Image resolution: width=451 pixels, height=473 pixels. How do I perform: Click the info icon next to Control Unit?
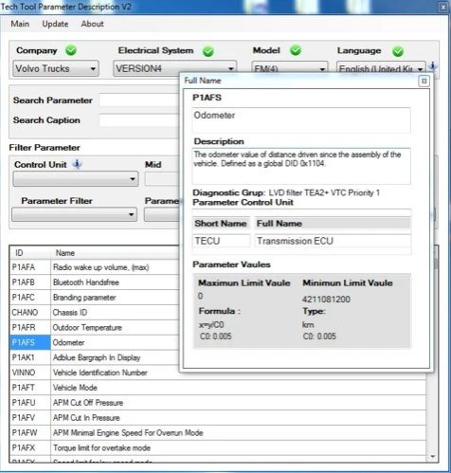77,164
